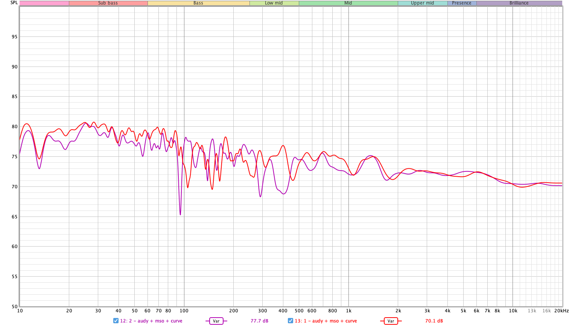This screenshot has width=572, height=327.
Task: Click the 3k frequency axis label
Action: click(427, 311)
